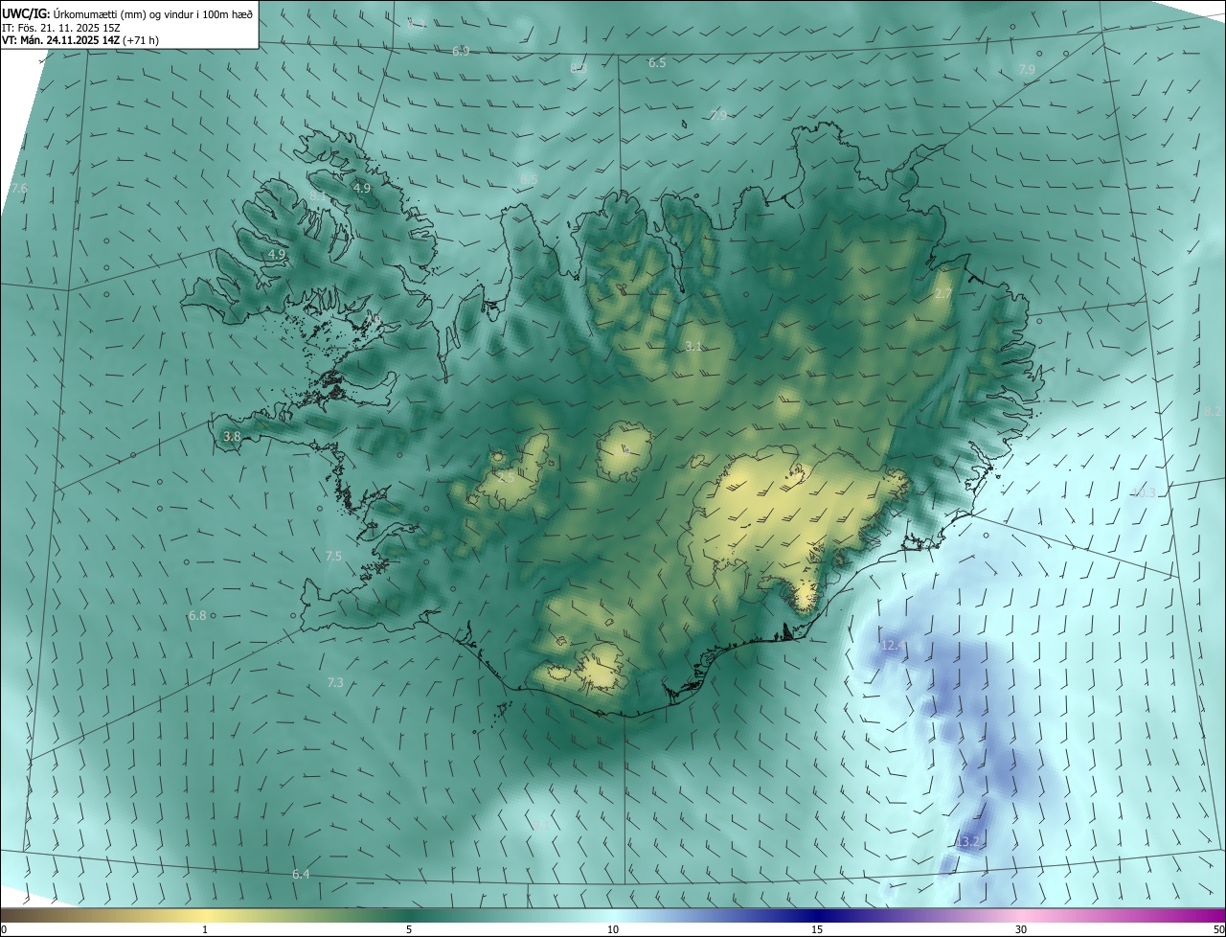Click the valid time line 'VT: Mán. 24.11.2025 14Z (+71 h)'
Screen dimensions: 1226x937
tap(80, 40)
